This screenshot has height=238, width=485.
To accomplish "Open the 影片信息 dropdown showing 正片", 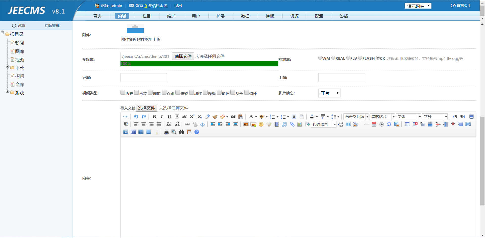I will tap(329, 93).
